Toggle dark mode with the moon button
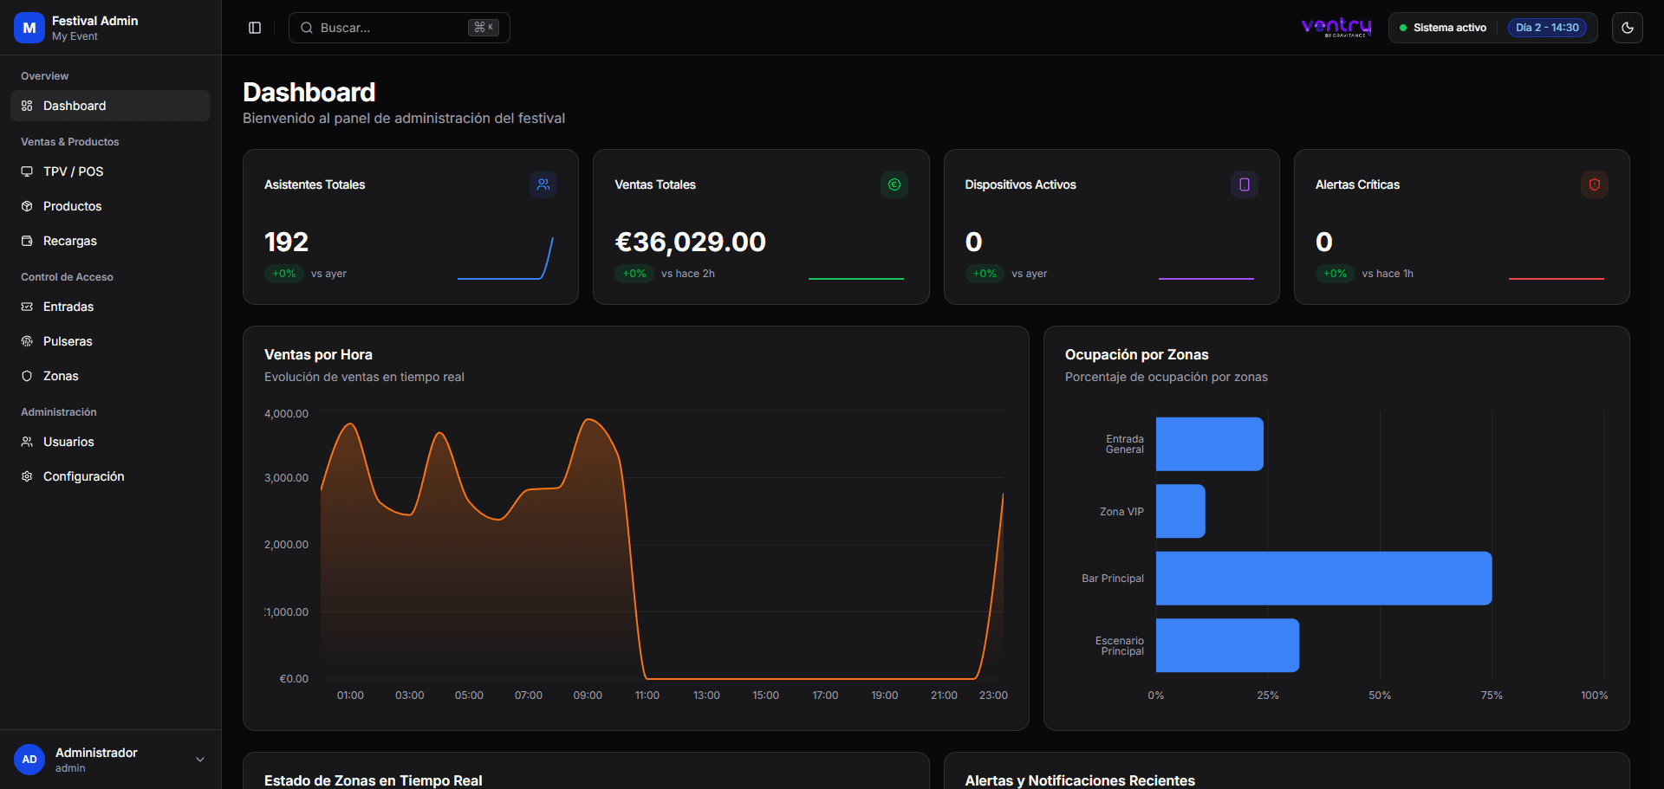This screenshot has width=1664, height=789. pyautogui.click(x=1628, y=28)
